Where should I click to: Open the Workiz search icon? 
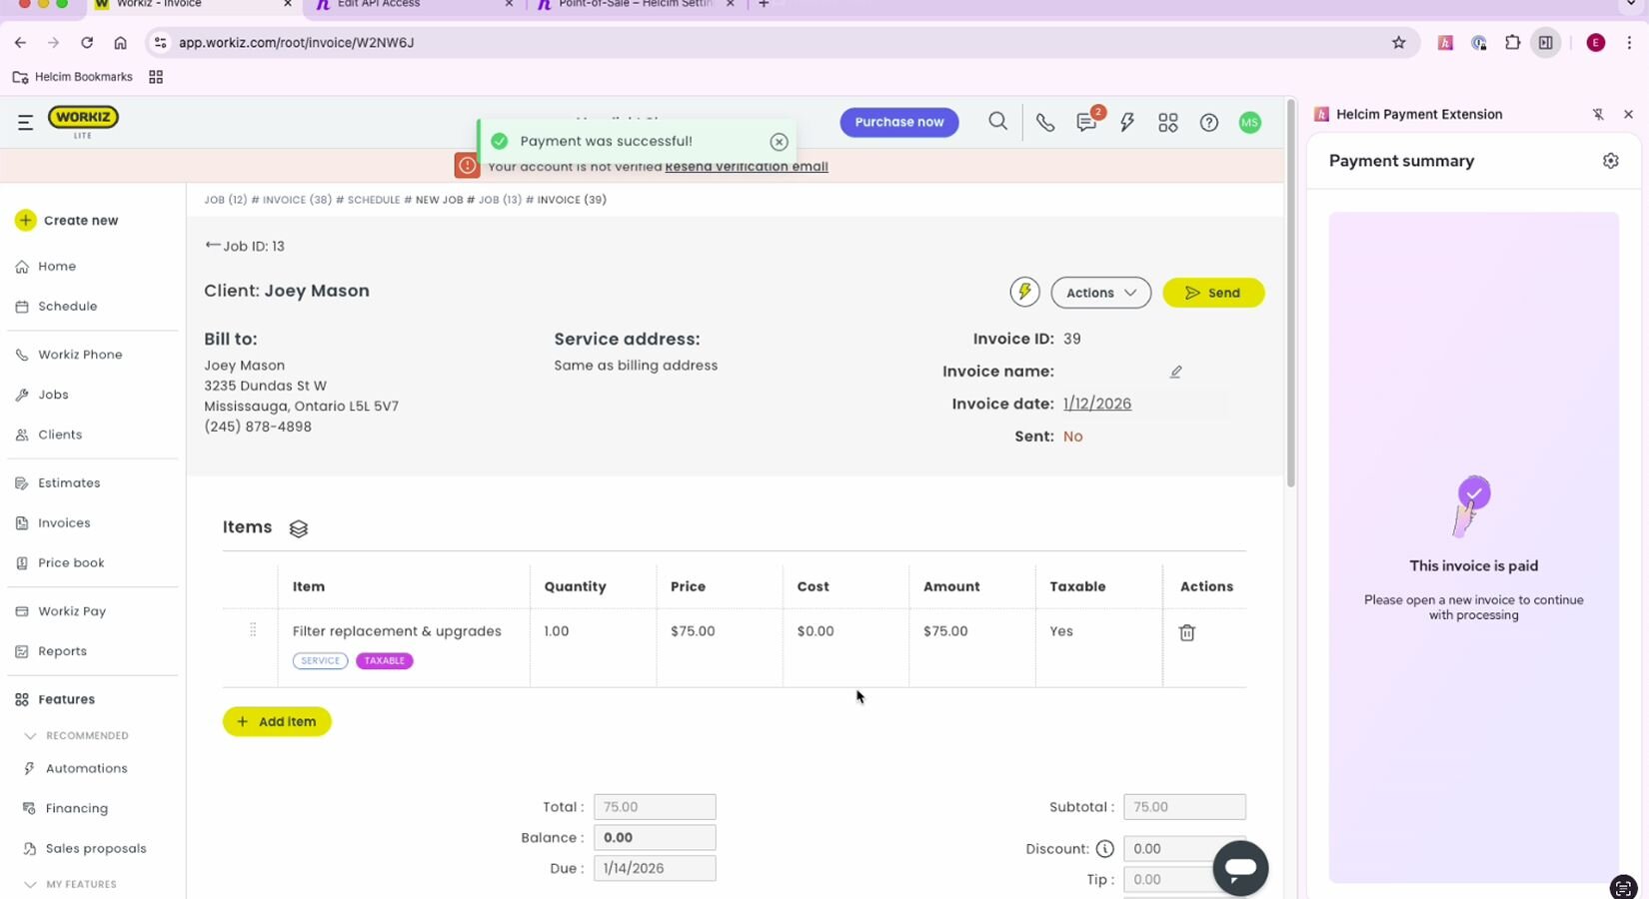[x=997, y=122]
